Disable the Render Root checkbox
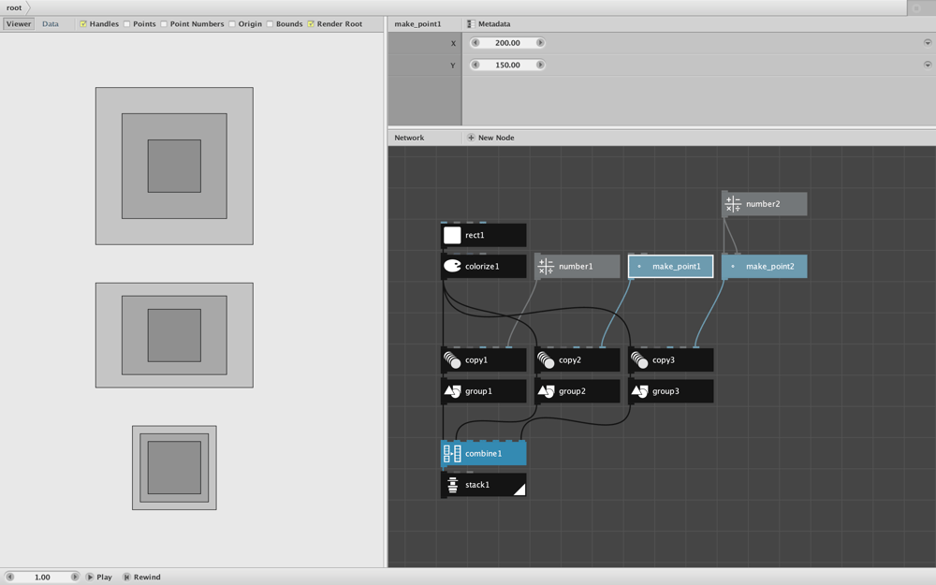 tap(311, 24)
